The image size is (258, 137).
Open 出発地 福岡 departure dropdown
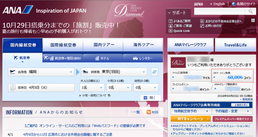pos(41,72)
